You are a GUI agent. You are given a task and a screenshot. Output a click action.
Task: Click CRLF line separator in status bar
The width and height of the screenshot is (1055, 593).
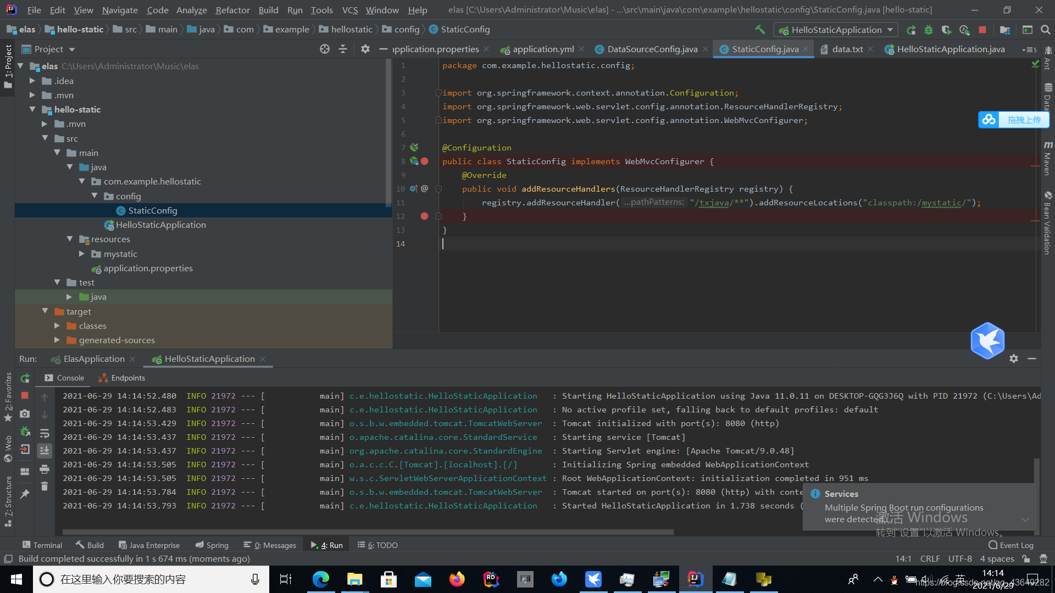[930, 558]
